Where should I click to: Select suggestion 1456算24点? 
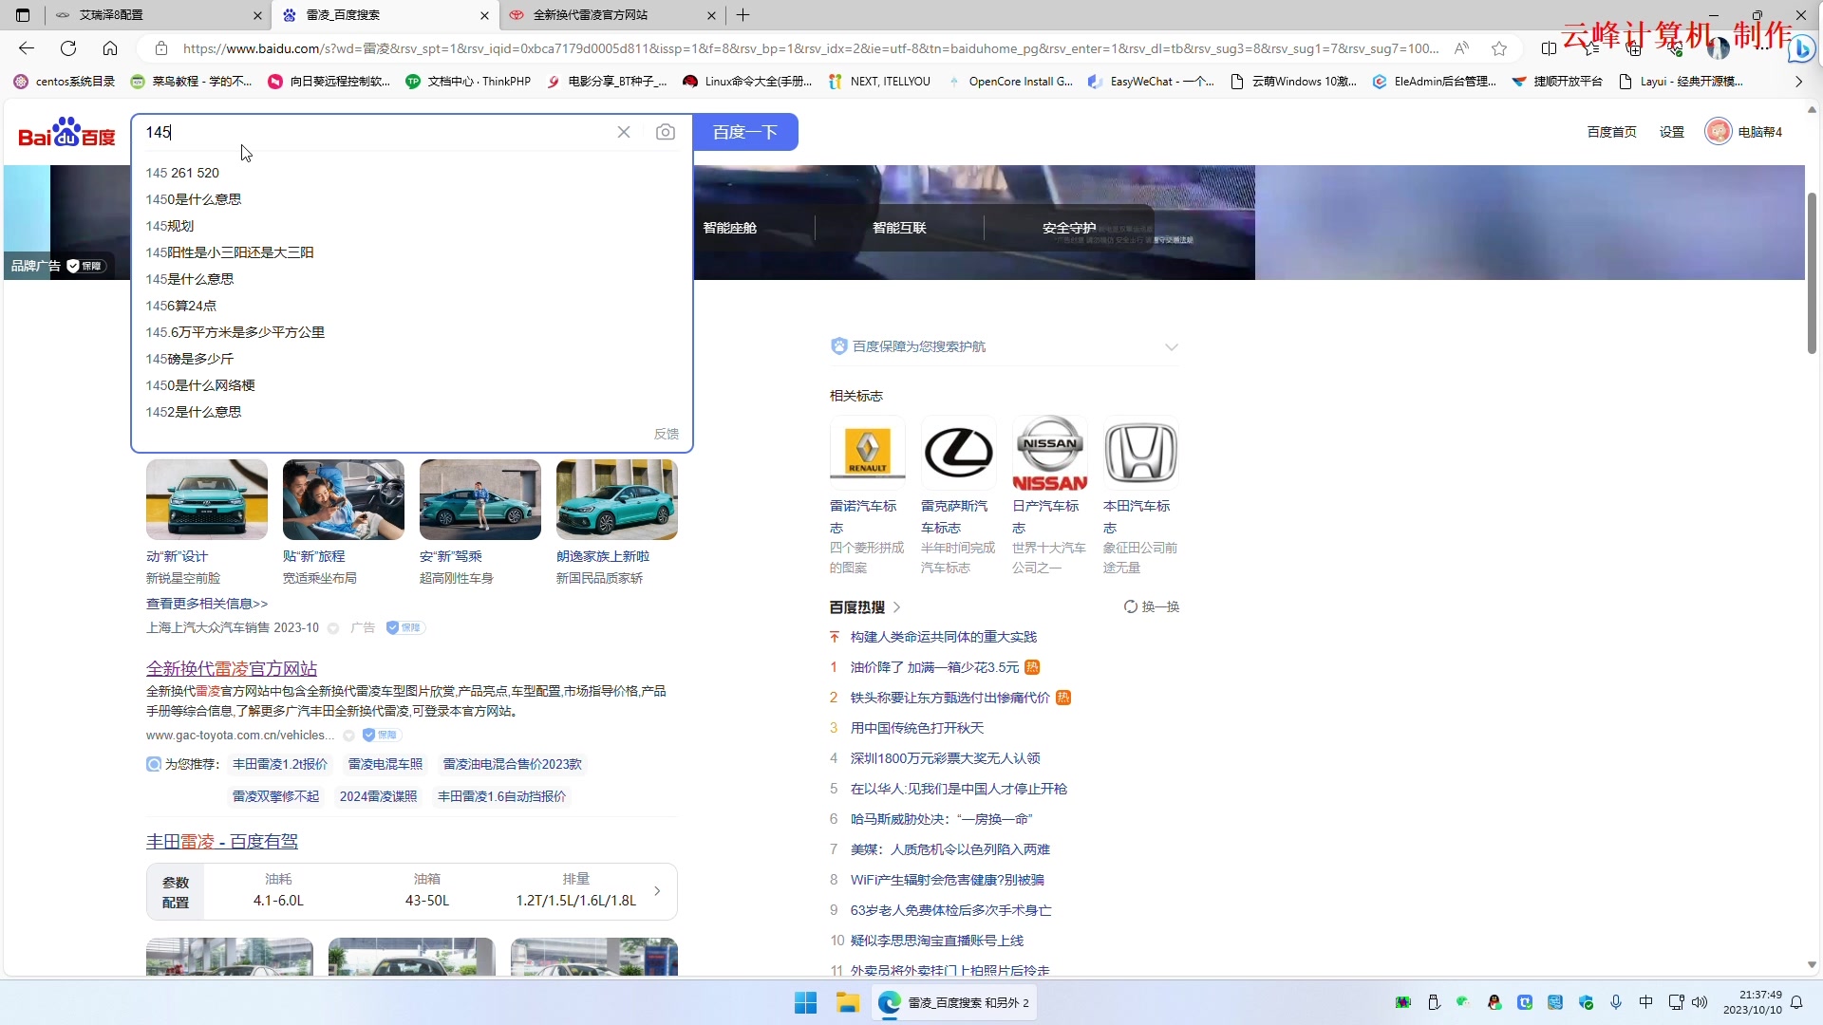[411, 306]
